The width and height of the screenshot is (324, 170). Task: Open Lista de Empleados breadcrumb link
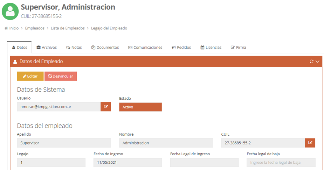click(x=68, y=28)
